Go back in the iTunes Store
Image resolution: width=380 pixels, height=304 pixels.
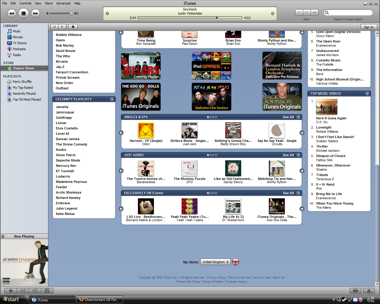pyautogui.click(x=54, y=27)
